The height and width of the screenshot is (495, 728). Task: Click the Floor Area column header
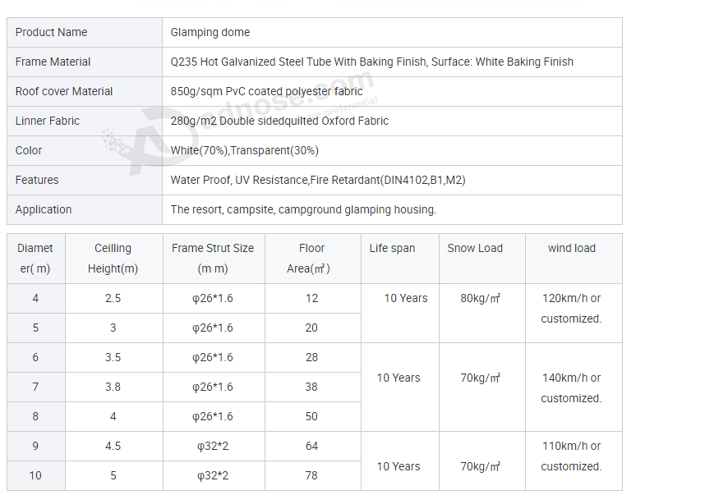click(x=311, y=258)
